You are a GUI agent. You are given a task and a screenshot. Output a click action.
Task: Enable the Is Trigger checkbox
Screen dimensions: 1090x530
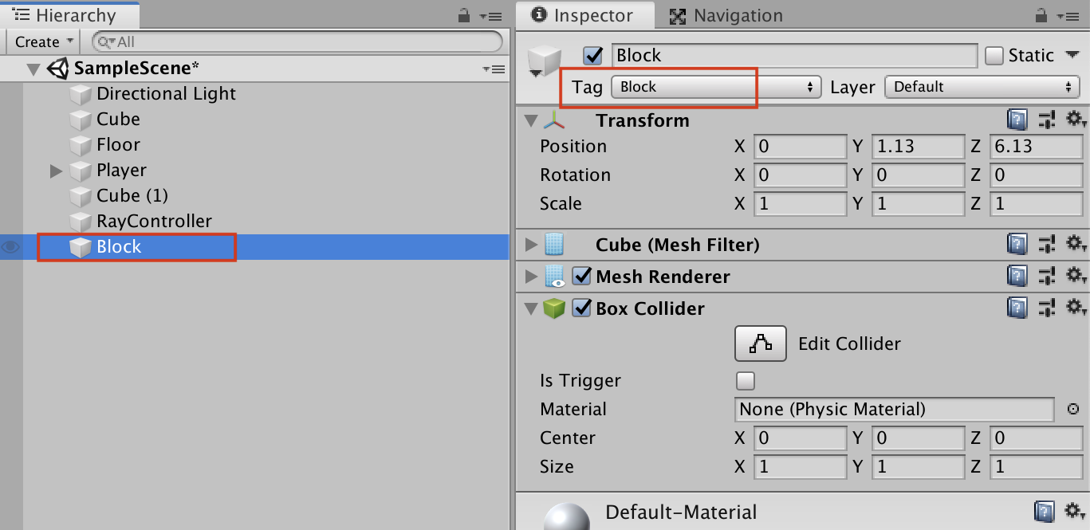746,381
